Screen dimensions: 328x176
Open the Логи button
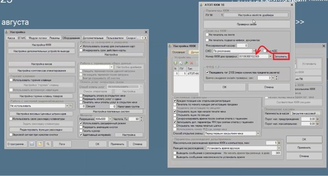62,144
